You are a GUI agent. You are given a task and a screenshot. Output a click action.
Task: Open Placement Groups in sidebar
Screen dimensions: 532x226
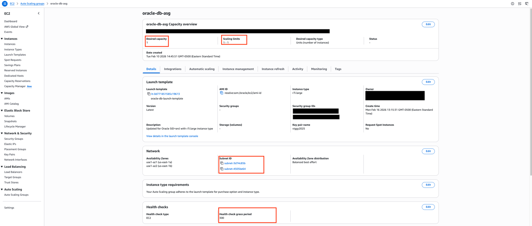(15, 150)
